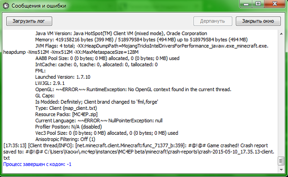
Task: Click the 'AABB Pool Size' line
Action: tap(107, 59)
